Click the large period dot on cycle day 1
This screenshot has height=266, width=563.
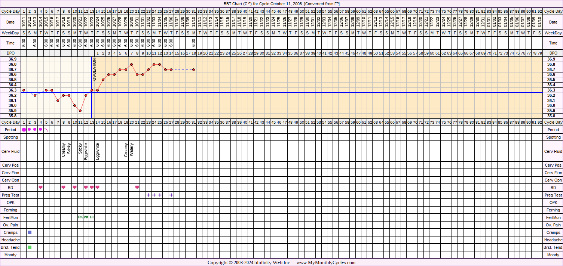[24, 130]
